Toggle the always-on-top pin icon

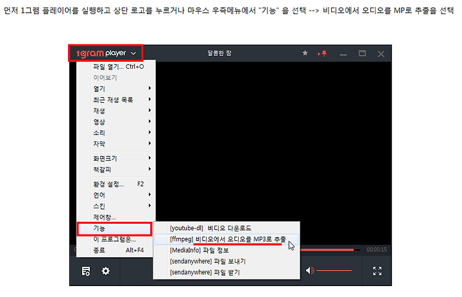tap(322, 53)
